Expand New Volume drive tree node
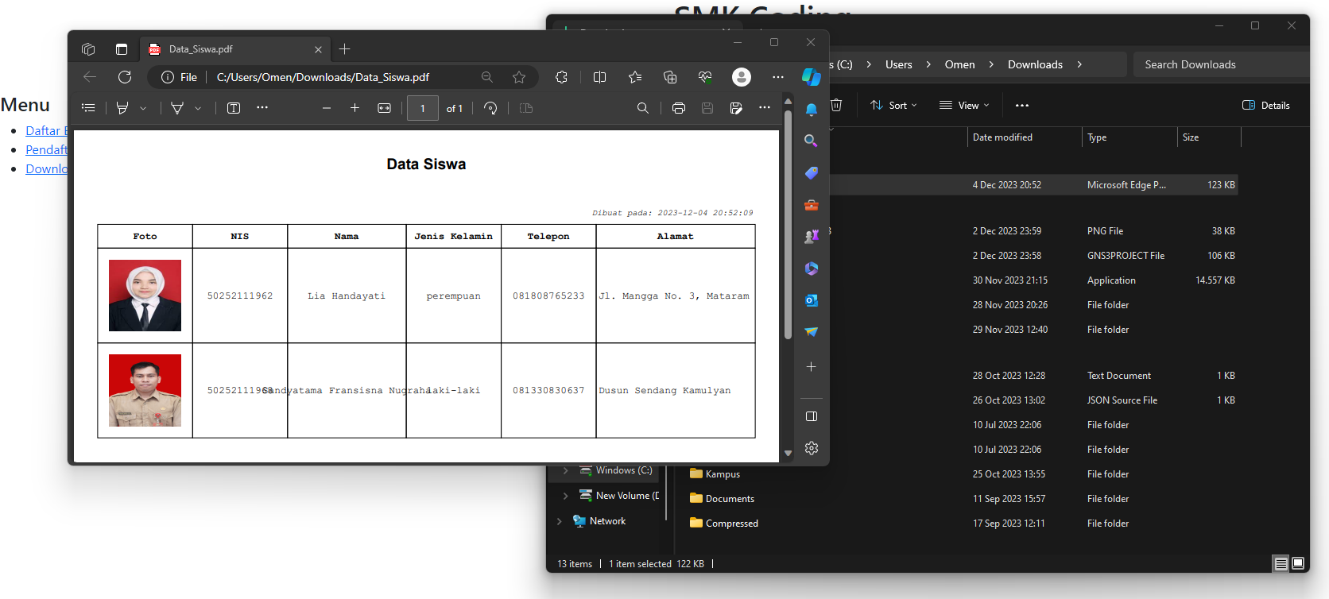The image size is (1329, 599). coord(565,496)
